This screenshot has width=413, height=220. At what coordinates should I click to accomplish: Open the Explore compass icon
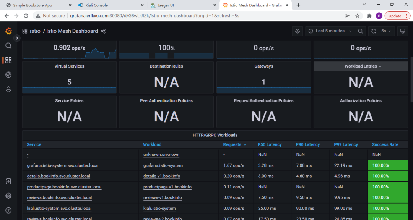(x=8, y=74)
